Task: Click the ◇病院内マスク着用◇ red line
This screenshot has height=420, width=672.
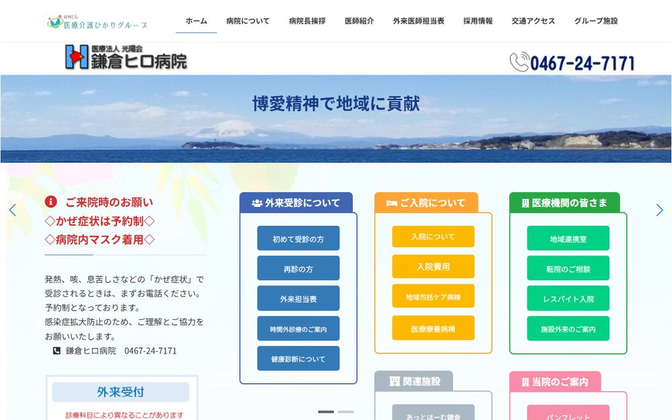Action: [99, 240]
